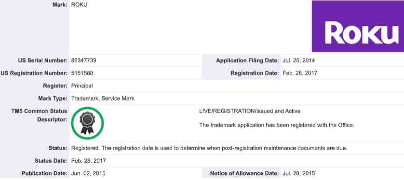Image resolution: width=404 pixels, height=180 pixels.
Task: Click LIVE/REGISTRATION/Issued and Active status text
Action: [x=250, y=111]
